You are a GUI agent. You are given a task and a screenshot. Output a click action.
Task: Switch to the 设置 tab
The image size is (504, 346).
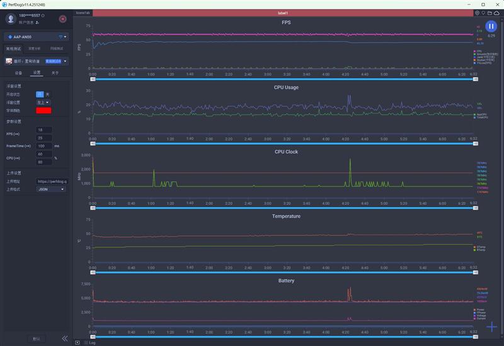coord(37,73)
